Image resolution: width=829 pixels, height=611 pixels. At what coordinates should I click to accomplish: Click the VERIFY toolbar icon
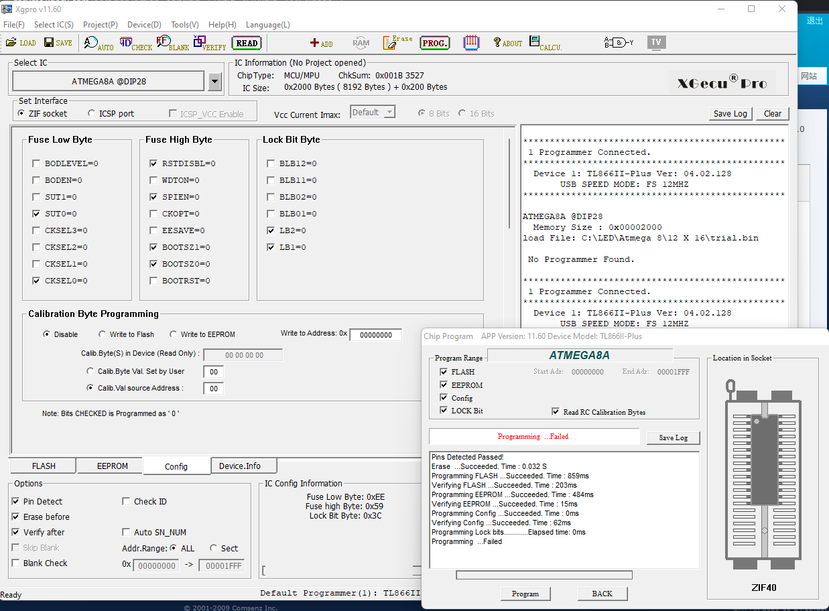tap(209, 43)
